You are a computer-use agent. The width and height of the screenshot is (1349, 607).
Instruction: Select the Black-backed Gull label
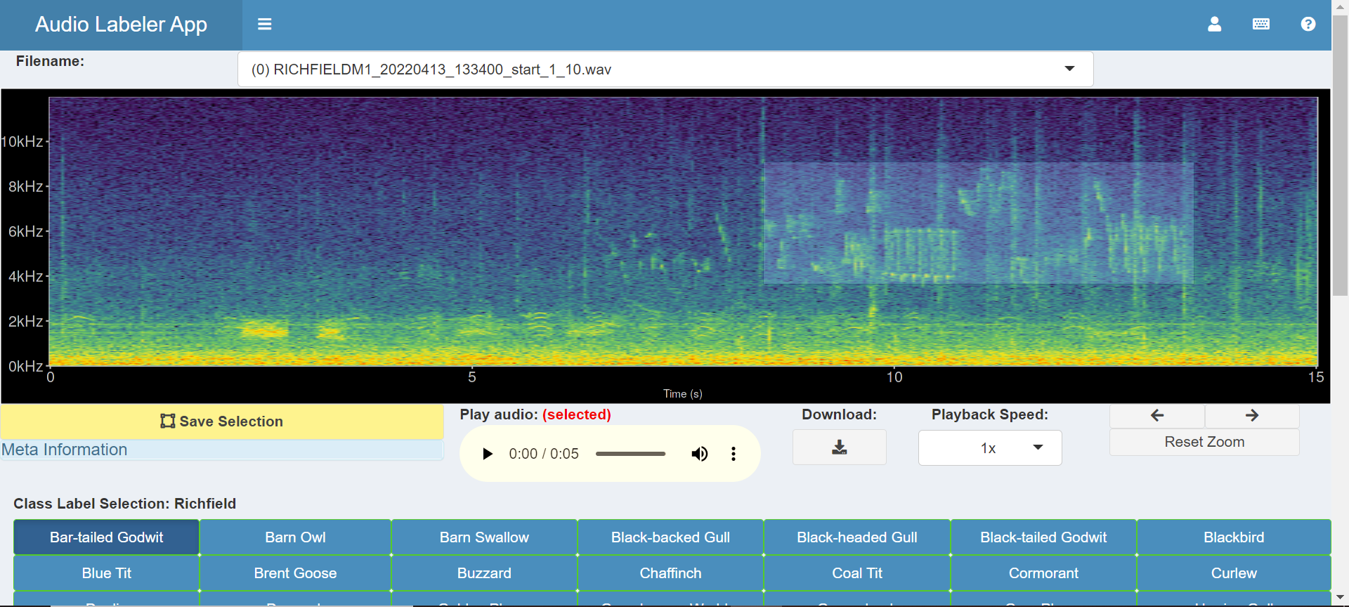pyautogui.click(x=670, y=537)
